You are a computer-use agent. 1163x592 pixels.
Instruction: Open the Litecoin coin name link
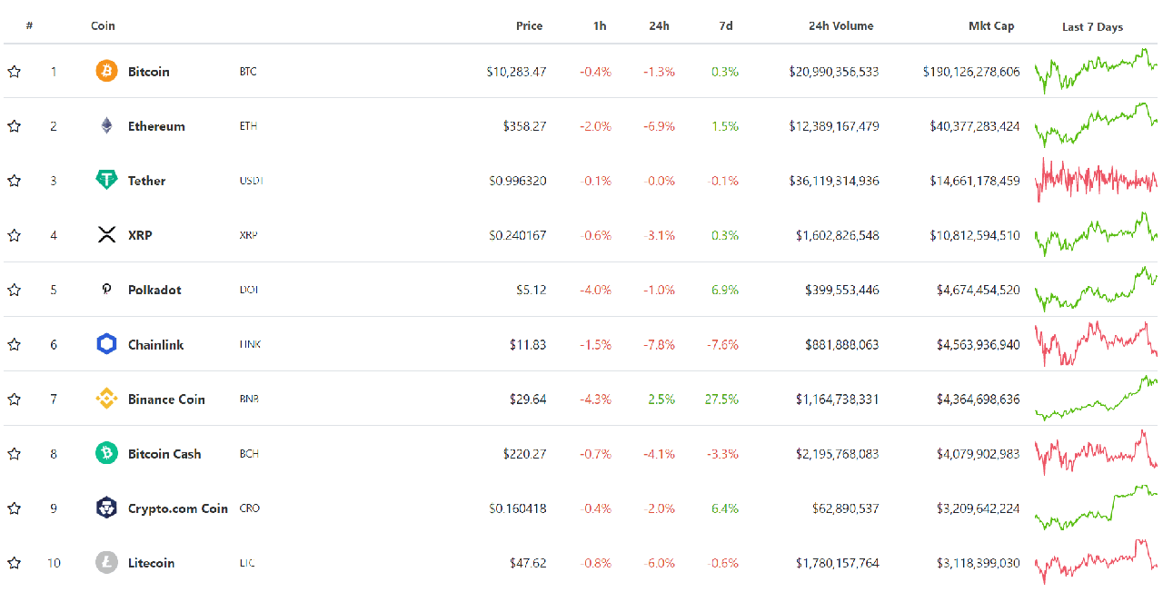tap(151, 562)
